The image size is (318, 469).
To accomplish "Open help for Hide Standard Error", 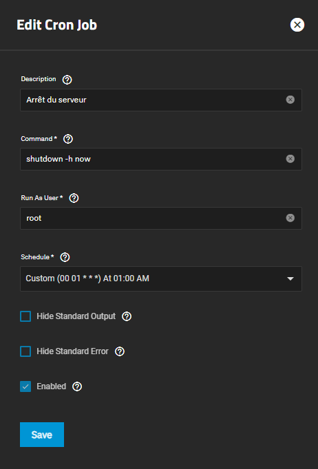I will pyautogui.click(x=120, y=351).
